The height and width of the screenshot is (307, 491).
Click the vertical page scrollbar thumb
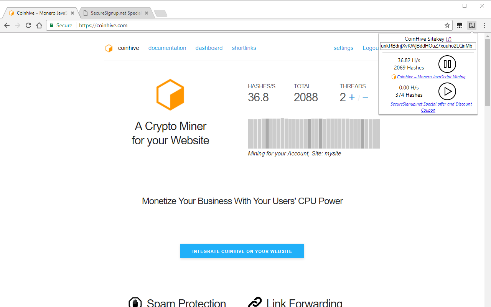pos(488,72)
